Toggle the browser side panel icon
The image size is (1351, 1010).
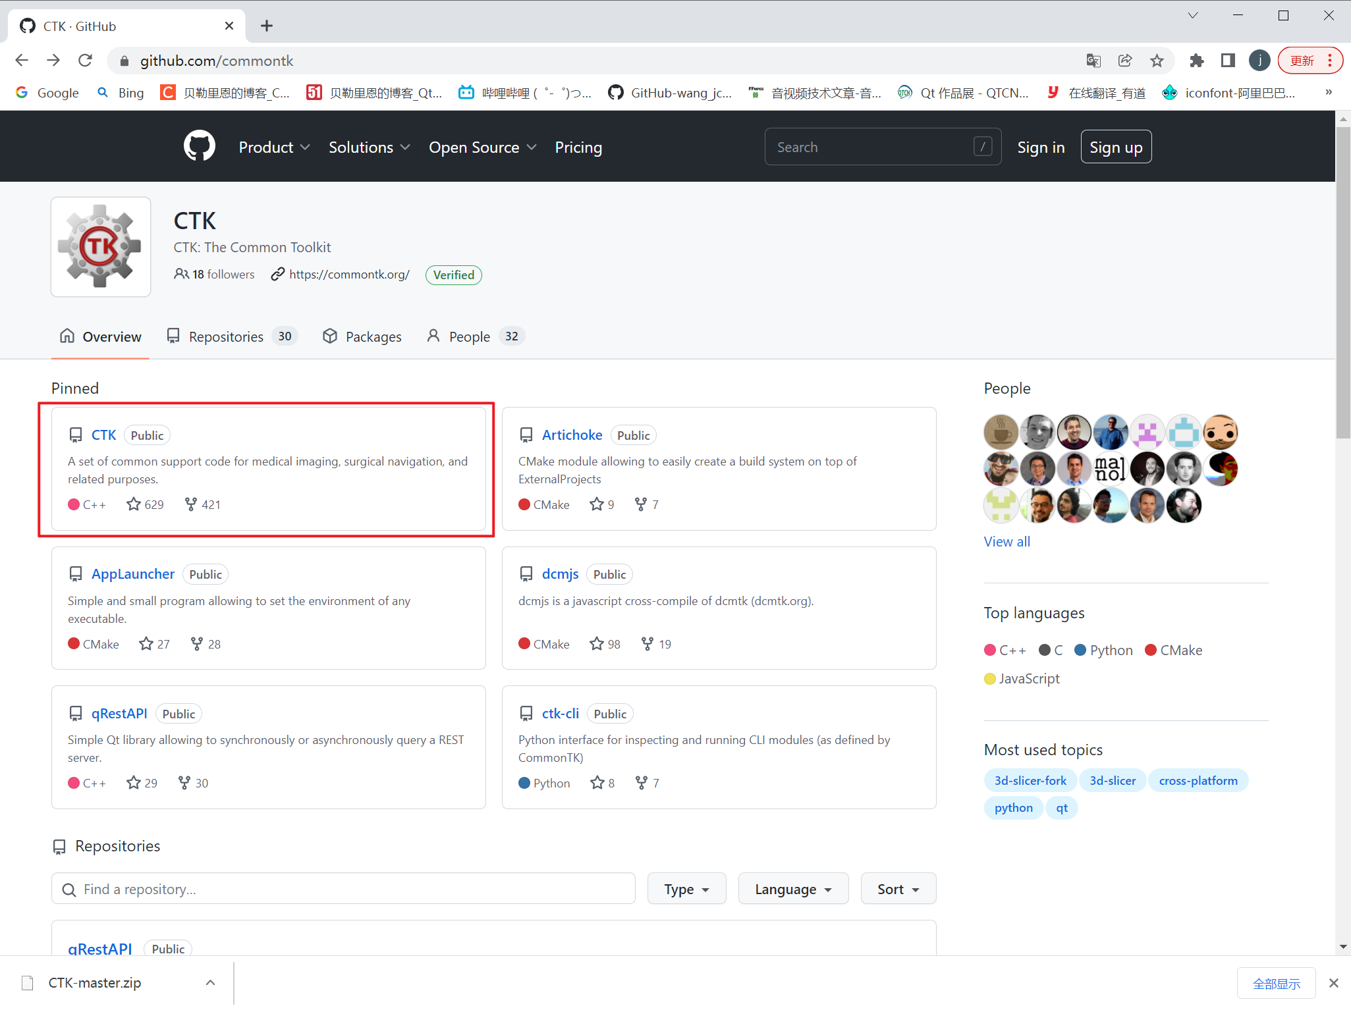[x=1228, y=61]
